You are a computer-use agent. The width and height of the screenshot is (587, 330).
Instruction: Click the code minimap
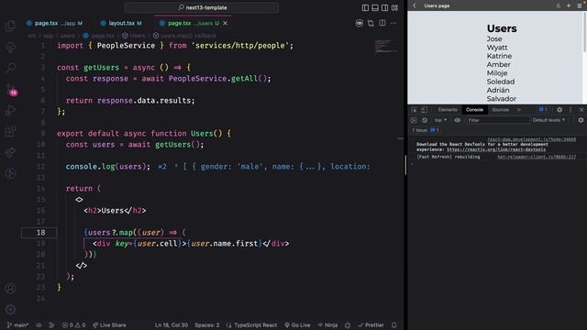pos(386,46)
